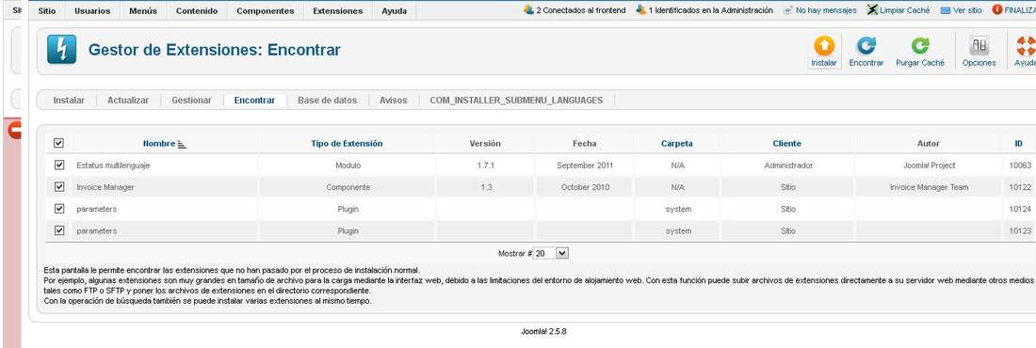Image resolution: width=1036 pixels, height=348 pixels.
Task: Sort table by ID column
Action: click(x=1019, y=143)
